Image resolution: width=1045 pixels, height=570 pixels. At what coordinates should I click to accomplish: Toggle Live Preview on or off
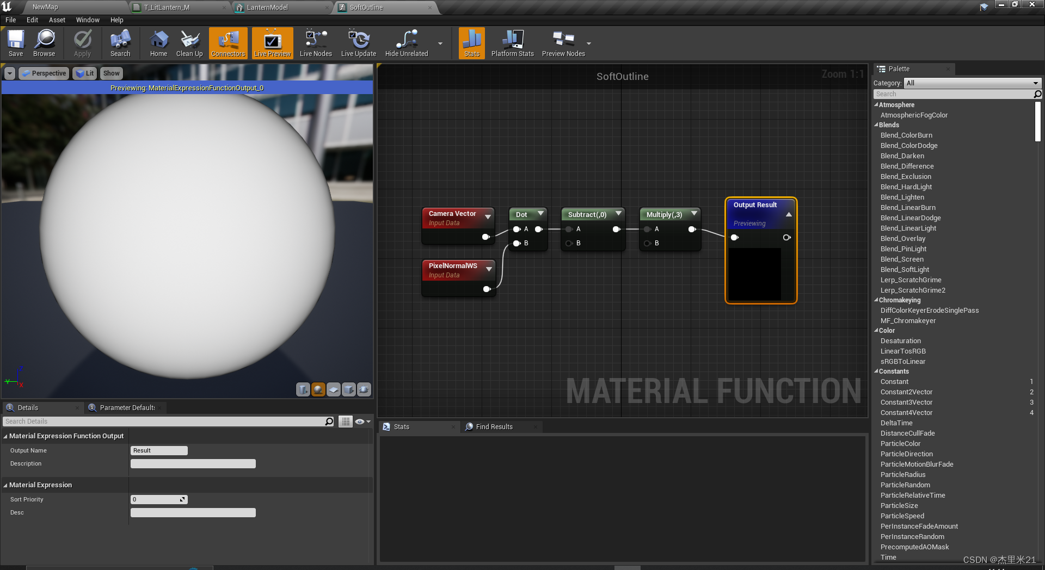272,43
